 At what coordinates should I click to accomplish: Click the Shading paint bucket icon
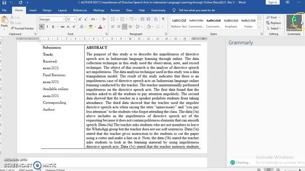click(149, 27)
